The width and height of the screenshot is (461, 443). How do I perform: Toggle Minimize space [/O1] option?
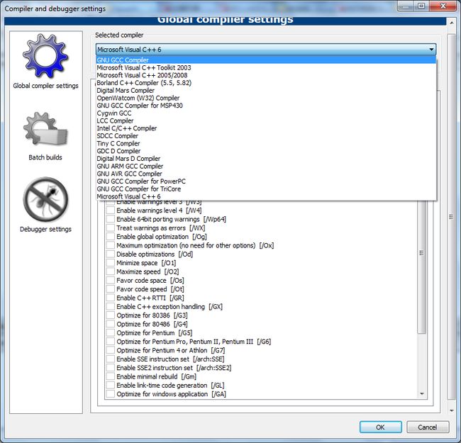coord(111,263)
